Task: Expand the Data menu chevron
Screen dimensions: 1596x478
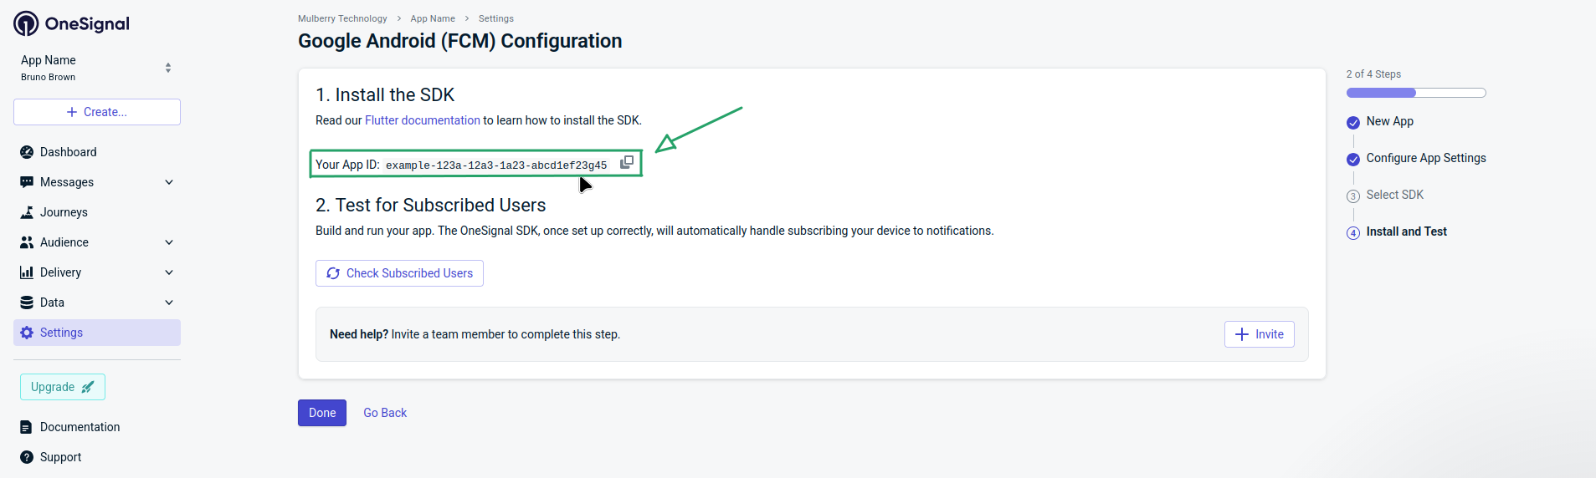Action: click(169, 303)
